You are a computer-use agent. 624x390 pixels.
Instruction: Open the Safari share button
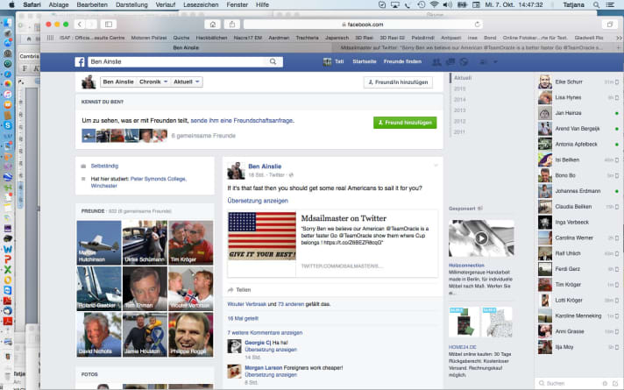coord(232,25)
